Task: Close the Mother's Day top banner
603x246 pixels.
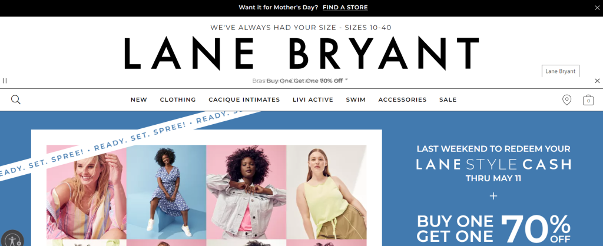Action: point(597,8)
